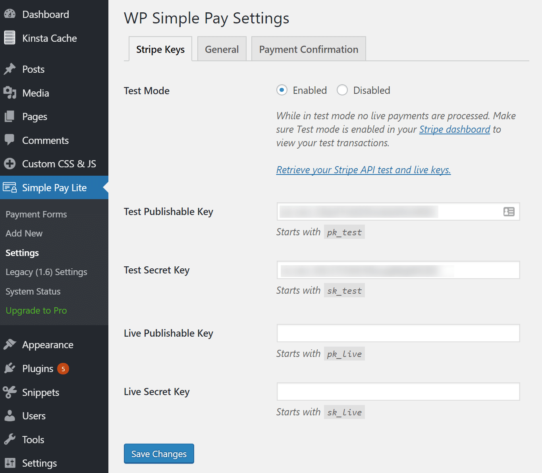Expand the Appearance menu
This screenshot has width=542, height=473.
(x=48, y=344)
